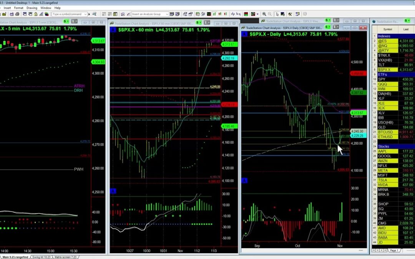This screenshot has width=415, height=259.
Task: Click the symbol lookup magnifier icon
Action: [x=94, y=14]
